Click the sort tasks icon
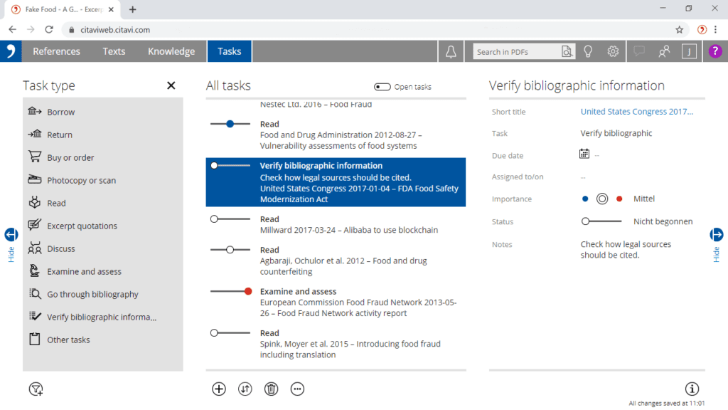The image size is (728, 410). 245,389
